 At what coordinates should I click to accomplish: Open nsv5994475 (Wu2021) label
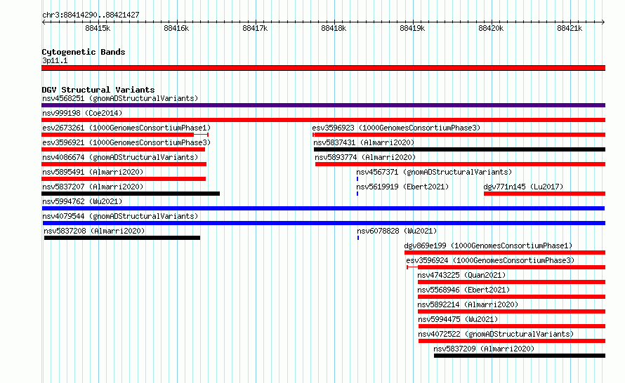[x=458, y=319]
